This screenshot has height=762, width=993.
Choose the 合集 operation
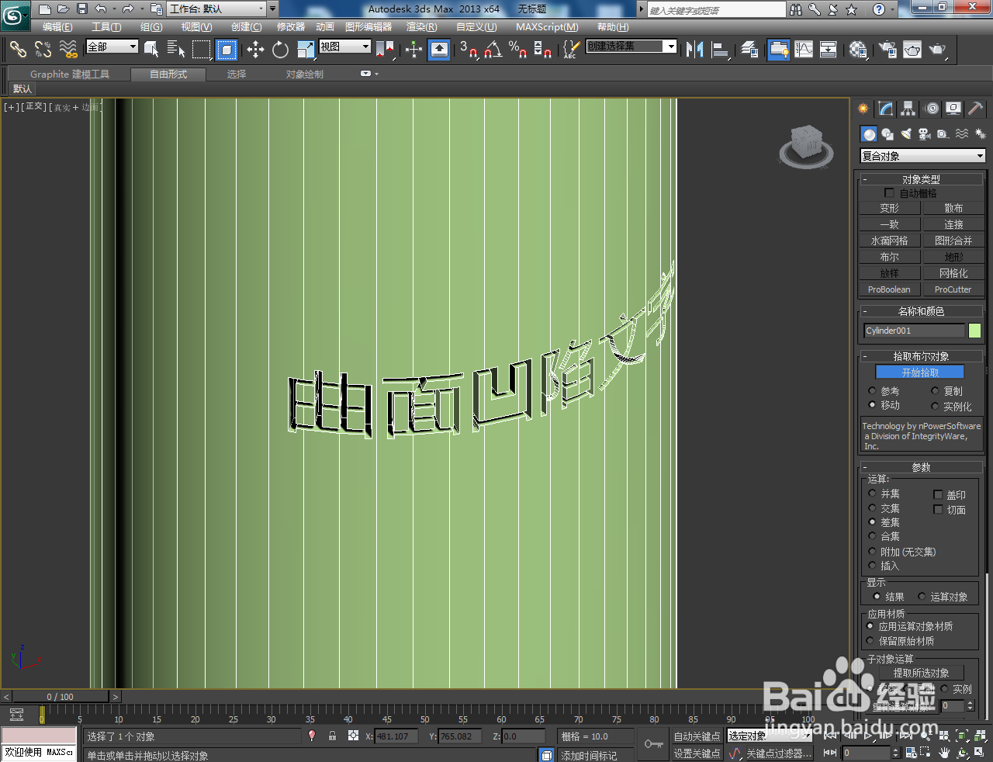click(x=872, y=536)
